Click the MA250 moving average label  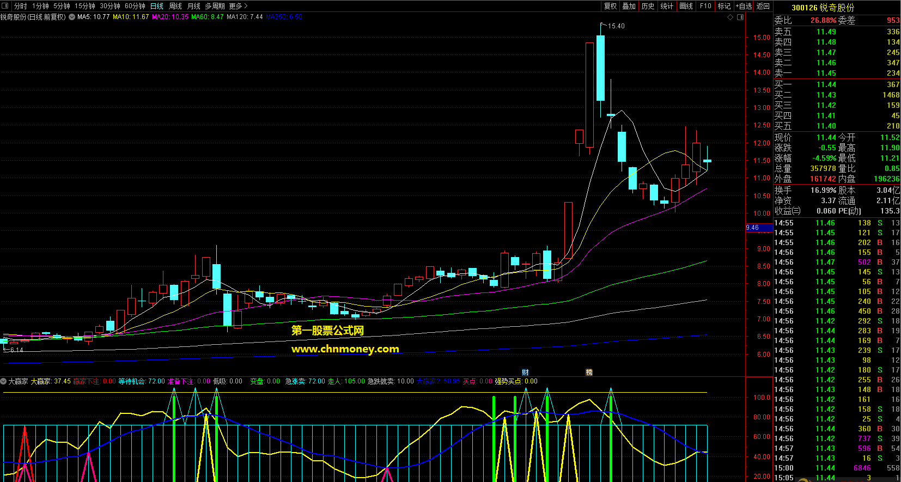(284, 17)
